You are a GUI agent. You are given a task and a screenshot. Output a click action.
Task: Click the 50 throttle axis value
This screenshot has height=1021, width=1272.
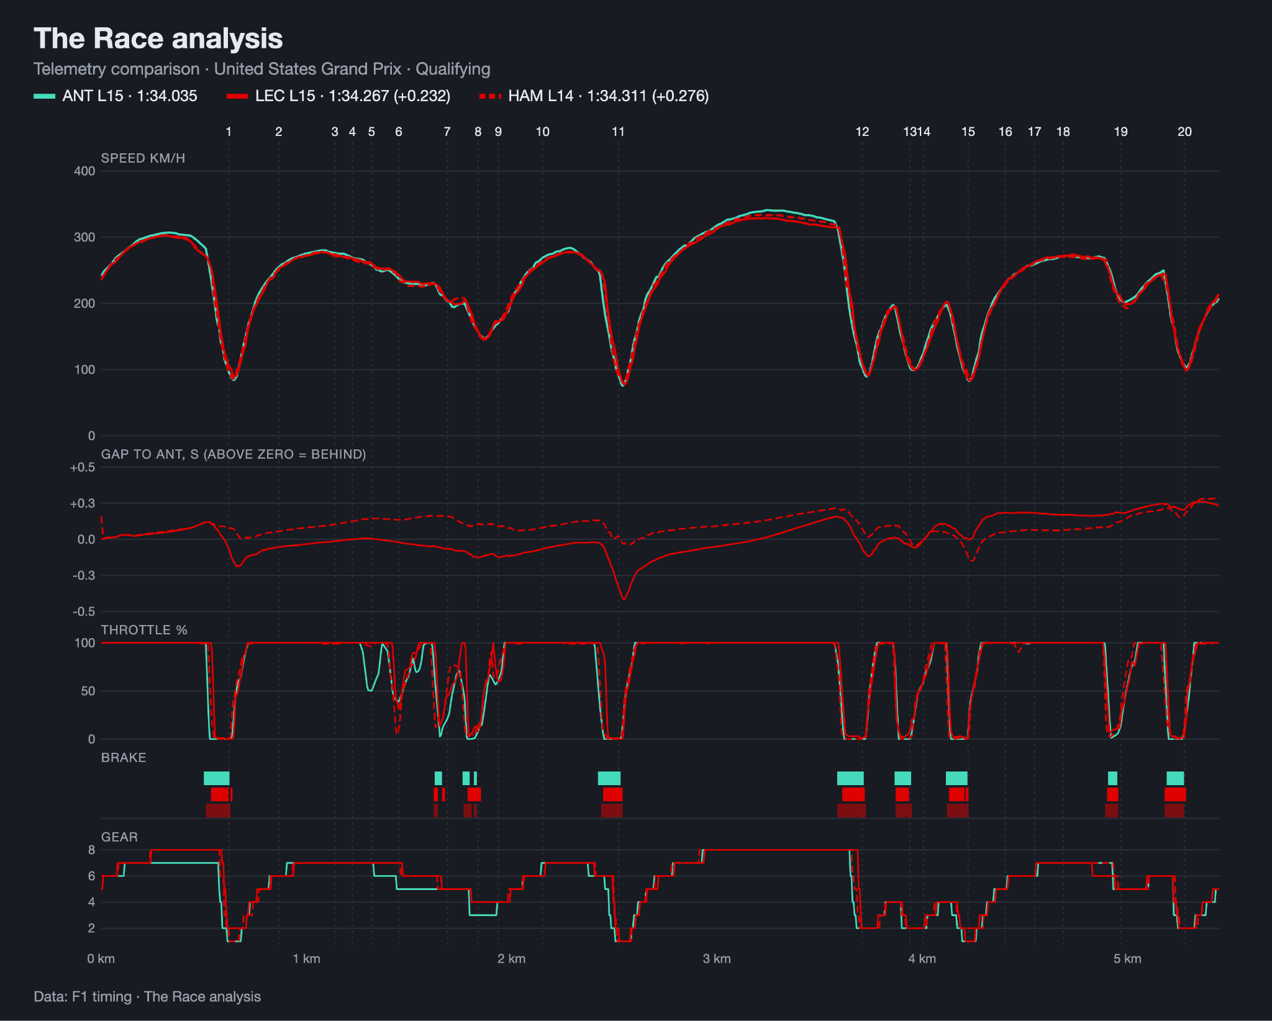coord(88,691)
